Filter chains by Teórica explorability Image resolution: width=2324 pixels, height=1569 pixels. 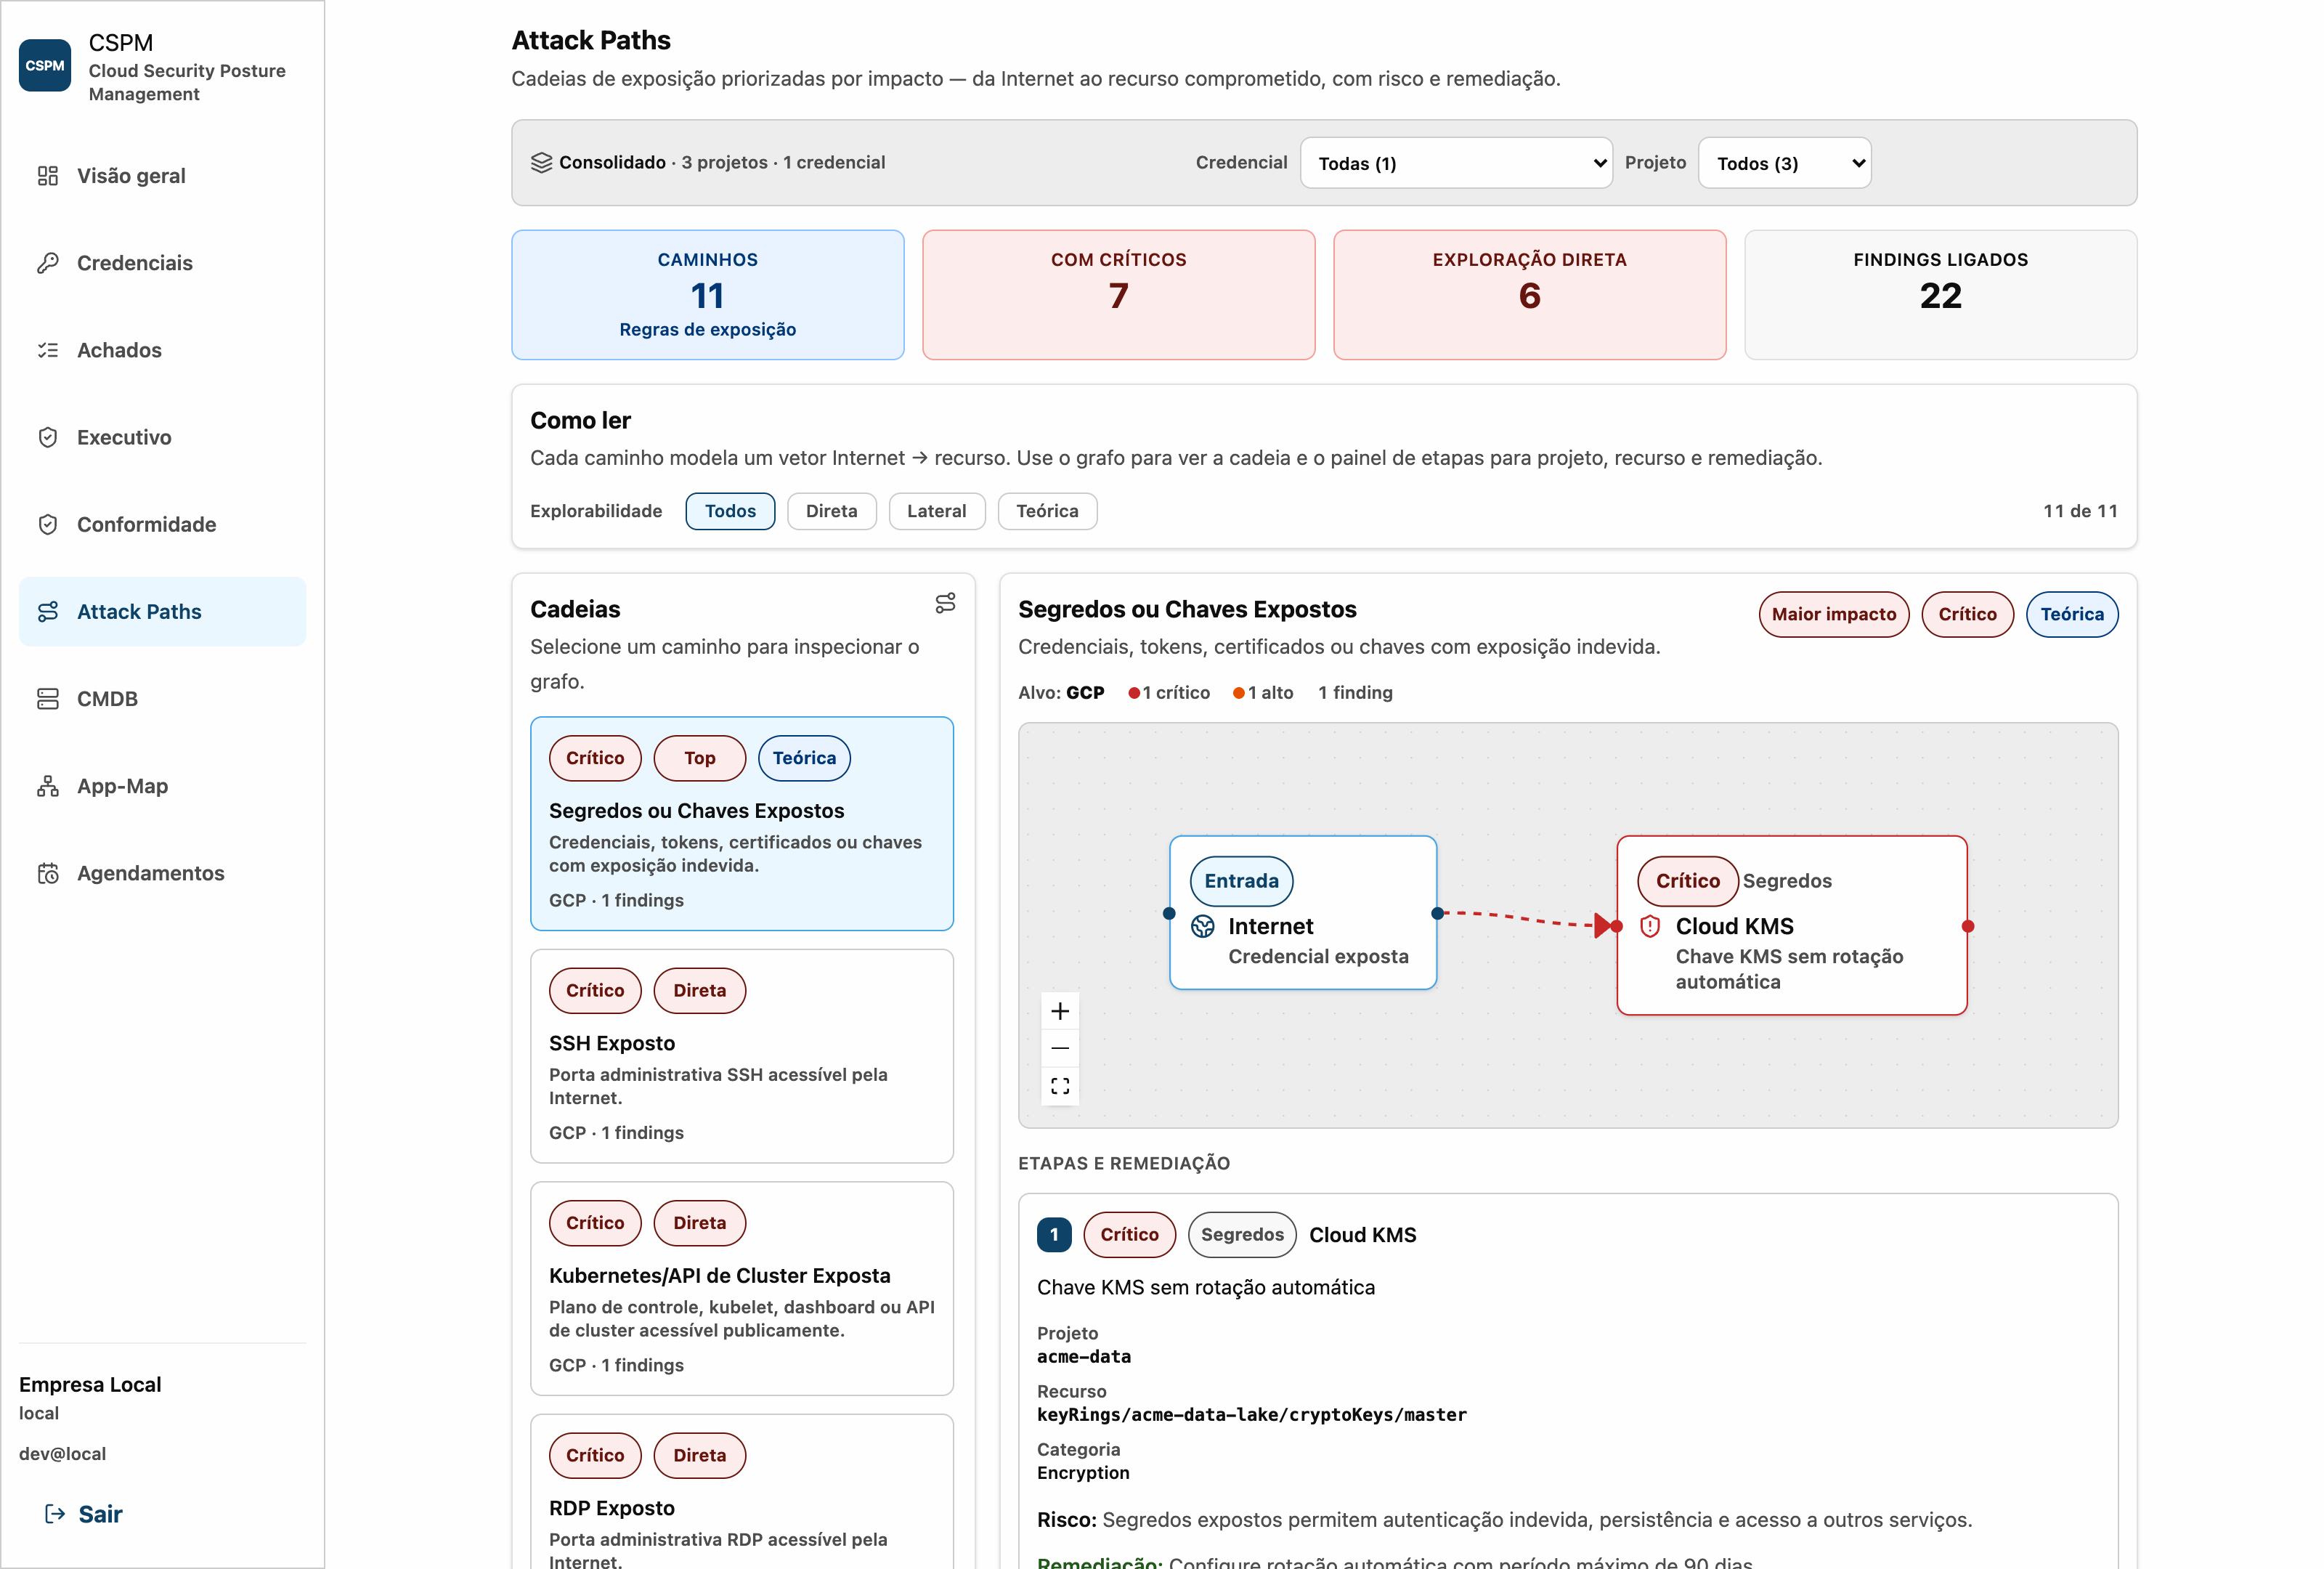1047,511
